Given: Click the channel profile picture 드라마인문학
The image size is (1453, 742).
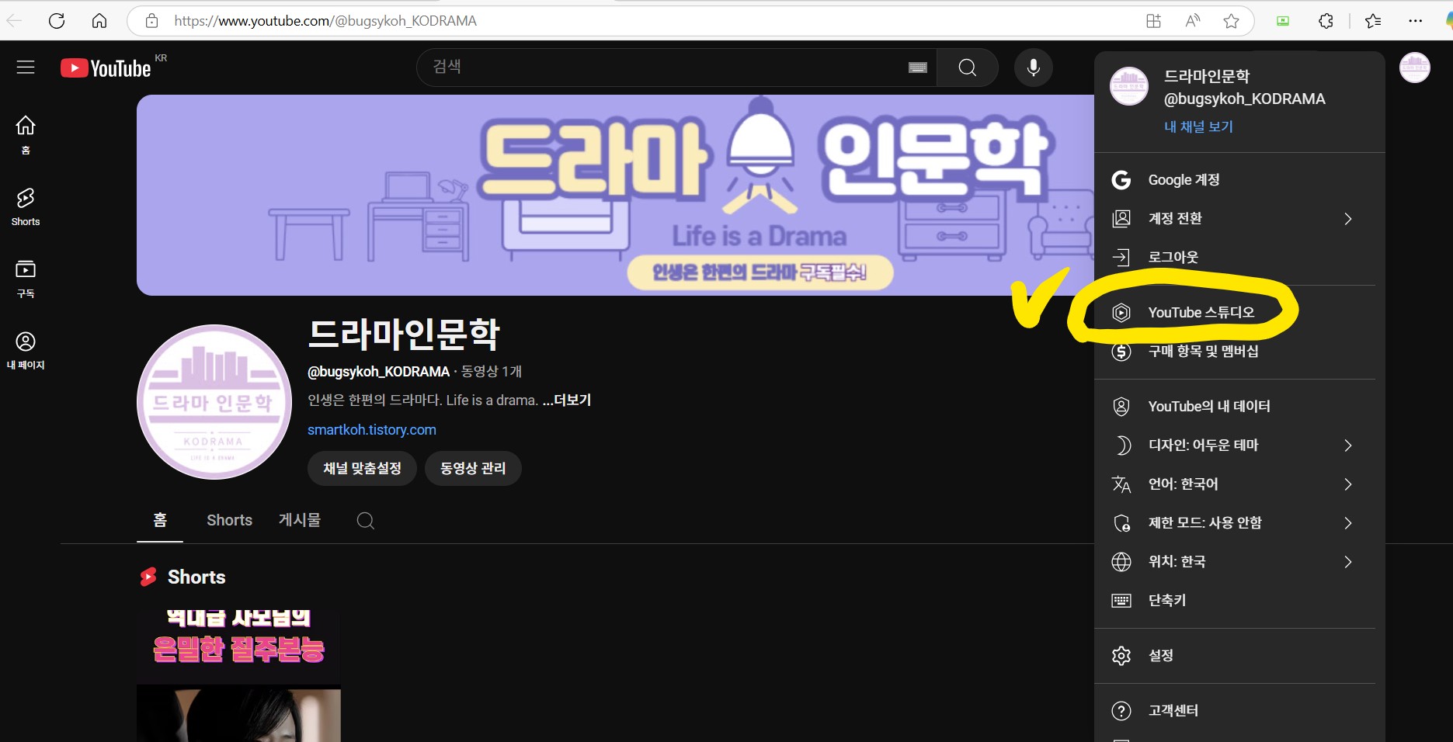Looking at the screenshot, I should click(x=214, y=402).
